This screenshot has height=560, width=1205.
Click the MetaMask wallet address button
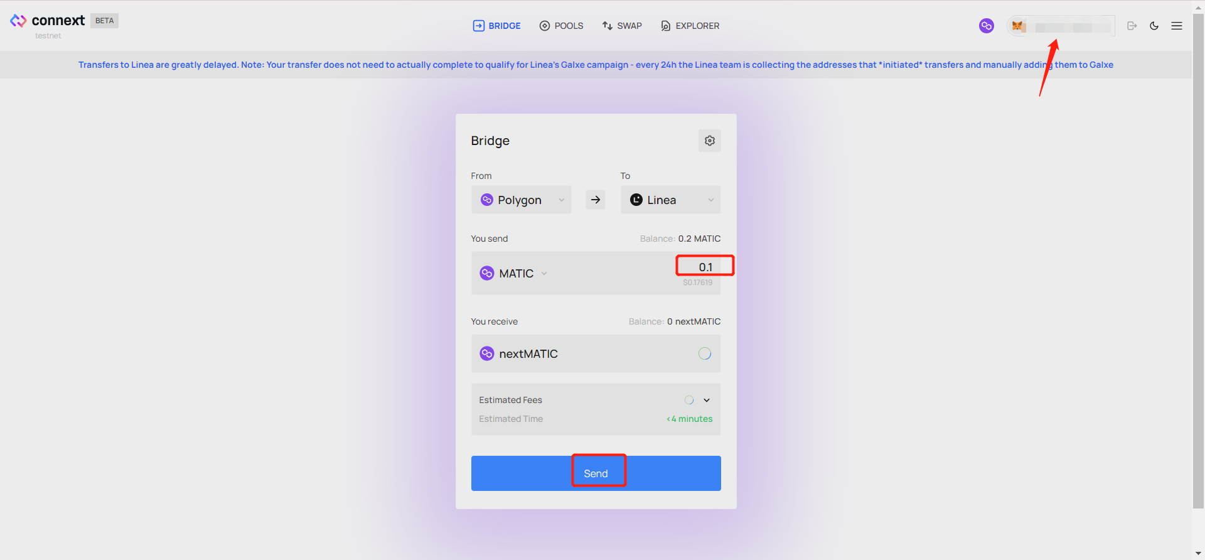pos(1061,26)
